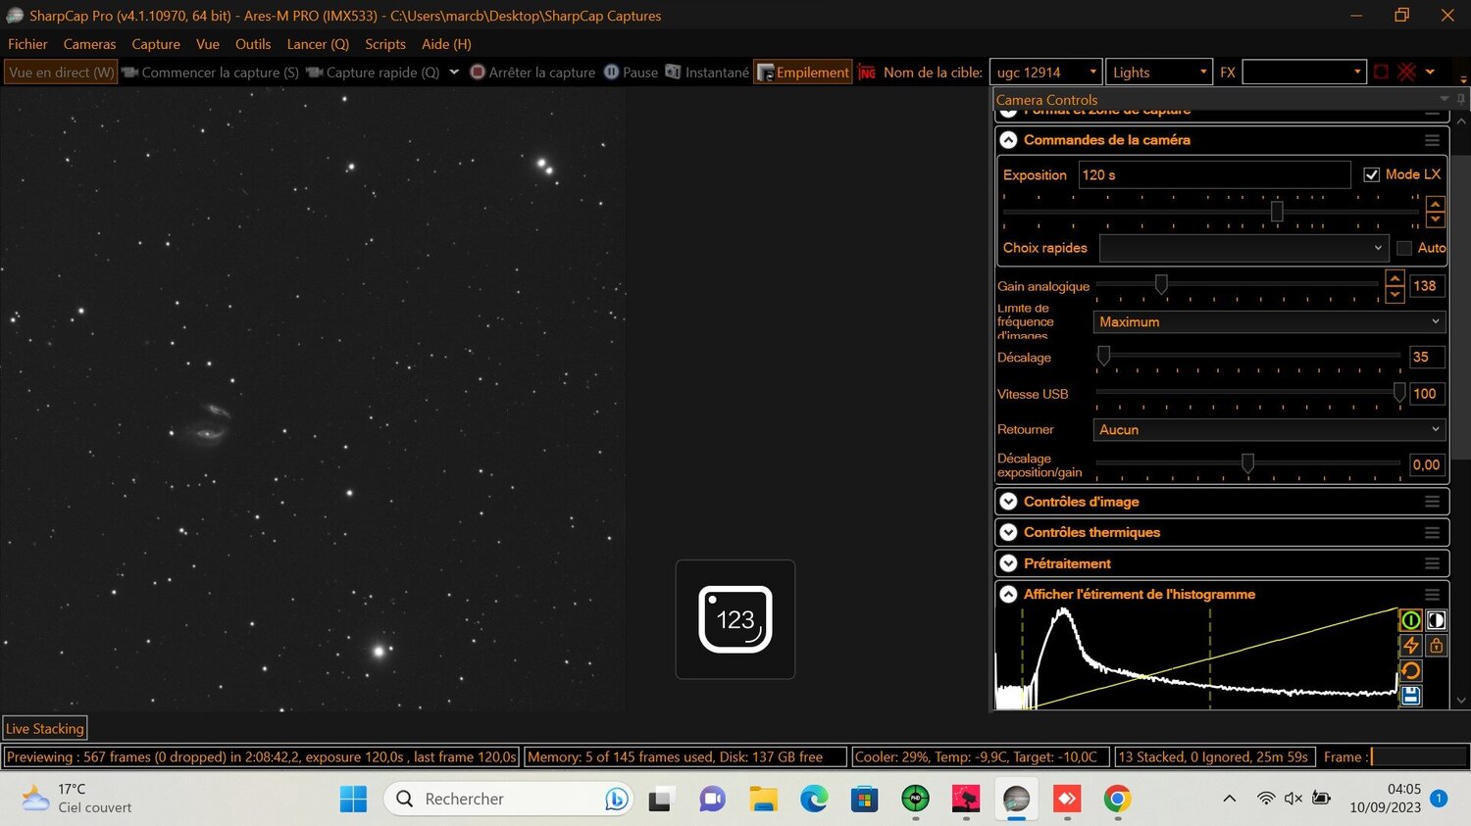
Task: Open the Live Stacking tab
Action: tap(45, 728)
